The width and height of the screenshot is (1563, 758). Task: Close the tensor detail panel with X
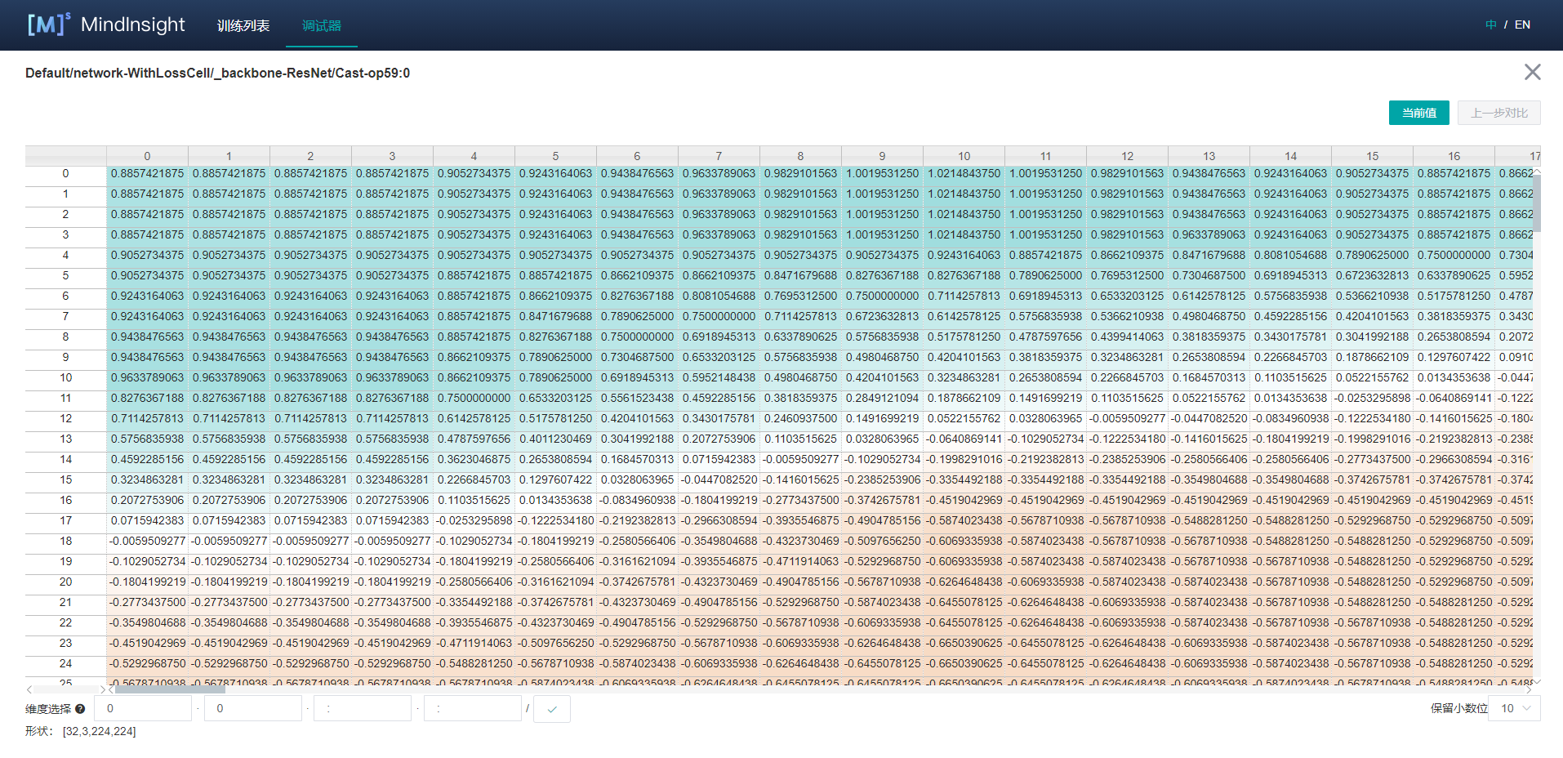coord(1532,72)
